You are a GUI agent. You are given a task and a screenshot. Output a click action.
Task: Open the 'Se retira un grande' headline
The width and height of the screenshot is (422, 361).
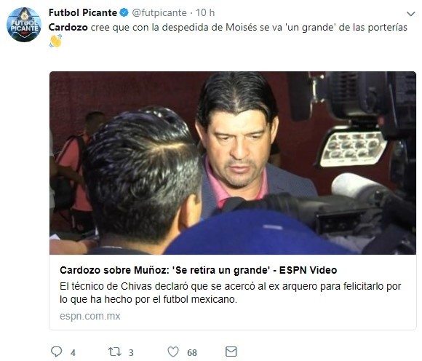coord(199,270)
